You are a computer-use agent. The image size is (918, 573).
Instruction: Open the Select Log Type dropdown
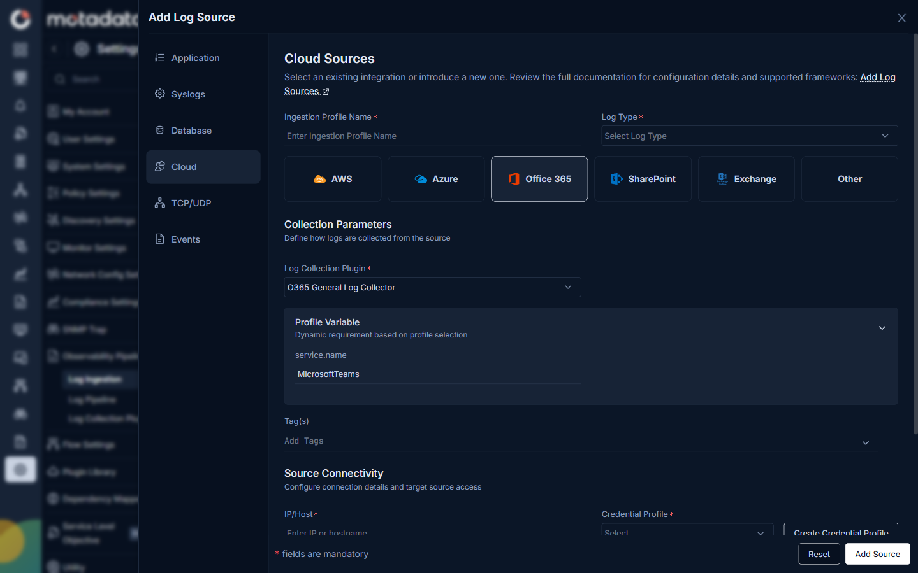(750, 136)
